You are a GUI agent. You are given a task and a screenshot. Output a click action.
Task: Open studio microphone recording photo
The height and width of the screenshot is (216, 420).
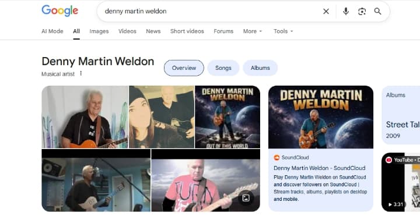pos(96,180)
